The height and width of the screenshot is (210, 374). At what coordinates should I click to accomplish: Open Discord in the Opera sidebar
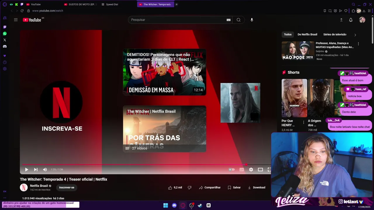coord(5,46)
